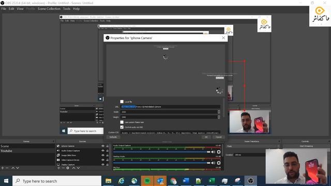Enable the Local file checkbox

[122, 102]
